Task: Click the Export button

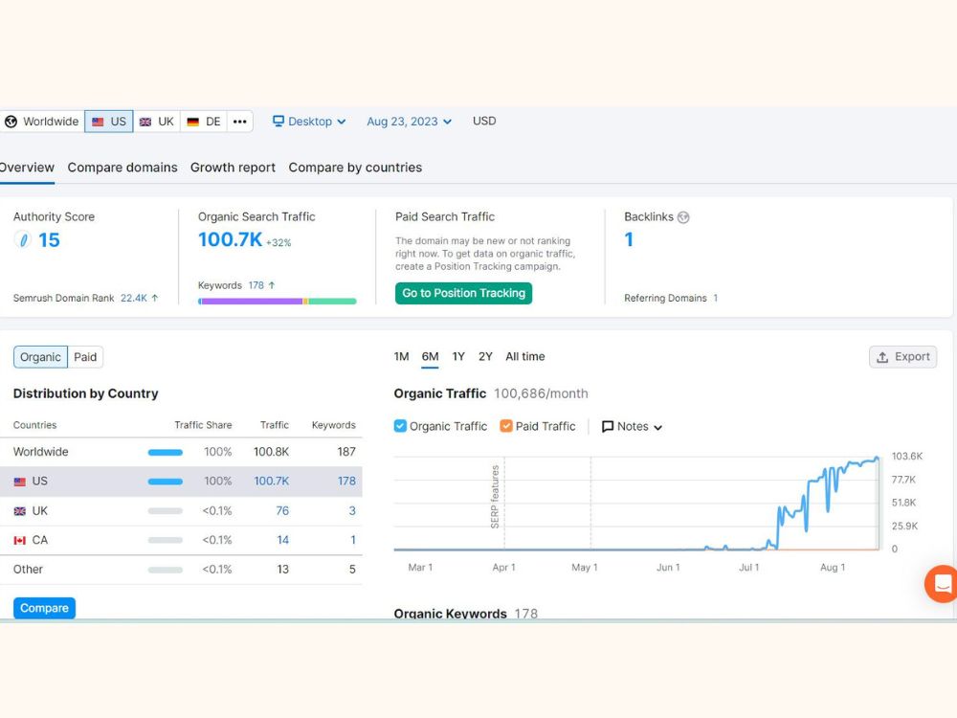Action: click(902, 357)
